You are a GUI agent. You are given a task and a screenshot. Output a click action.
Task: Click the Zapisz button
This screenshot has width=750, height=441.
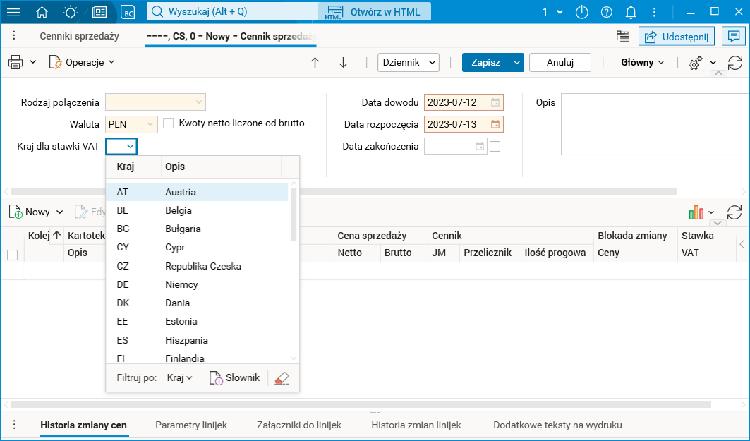point(486,62)
